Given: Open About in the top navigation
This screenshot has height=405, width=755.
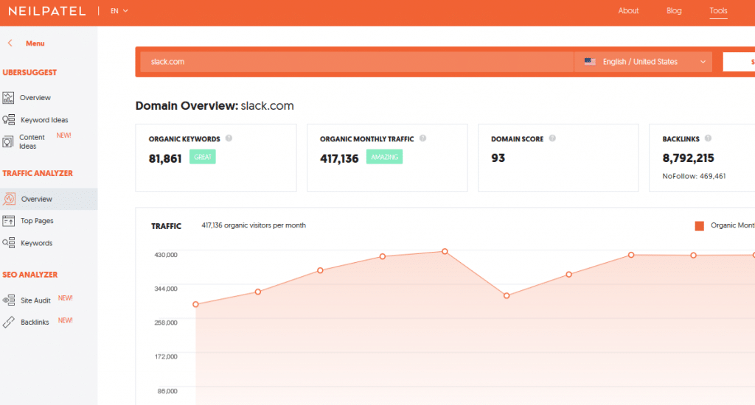Looking at the screenshot, I should [x=628, y=11].
